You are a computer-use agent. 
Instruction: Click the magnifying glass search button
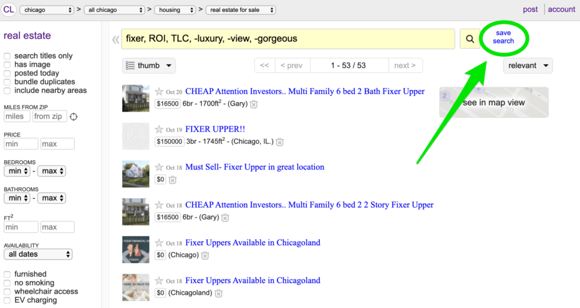pos(470,39)
